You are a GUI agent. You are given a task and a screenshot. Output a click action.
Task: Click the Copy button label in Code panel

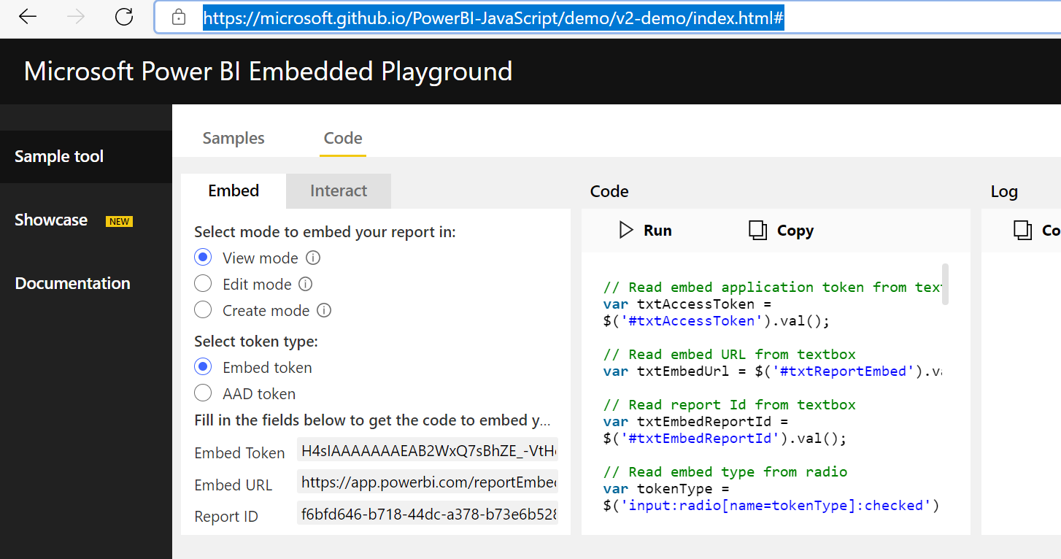[x=795, y=231]
